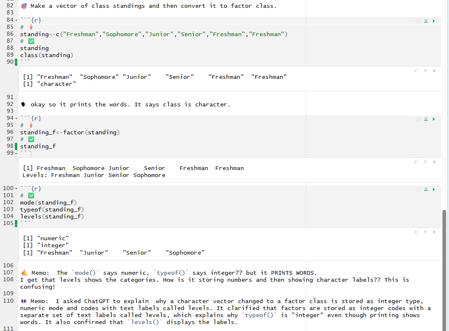Viewport: 449px width, 331px height.
Task: Run all chunks above line 100 chunk
Action: [x=426, y=189]
